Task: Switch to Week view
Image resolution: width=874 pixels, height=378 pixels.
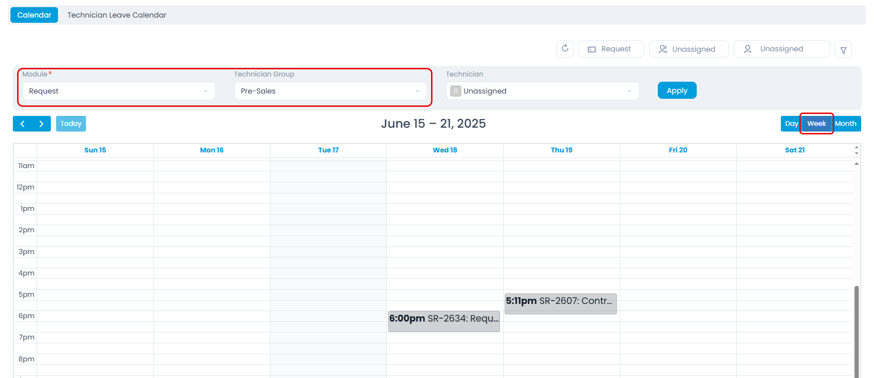Action: (816, 123)
